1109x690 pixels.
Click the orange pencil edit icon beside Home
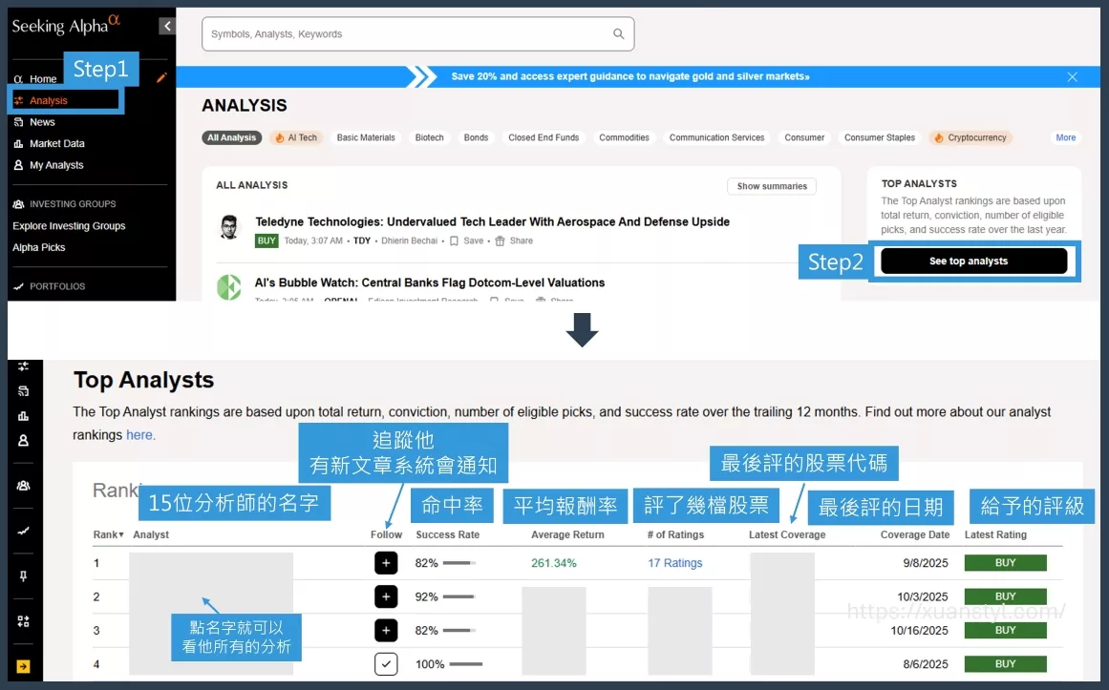pyautogui.click(x=161, y=78)
